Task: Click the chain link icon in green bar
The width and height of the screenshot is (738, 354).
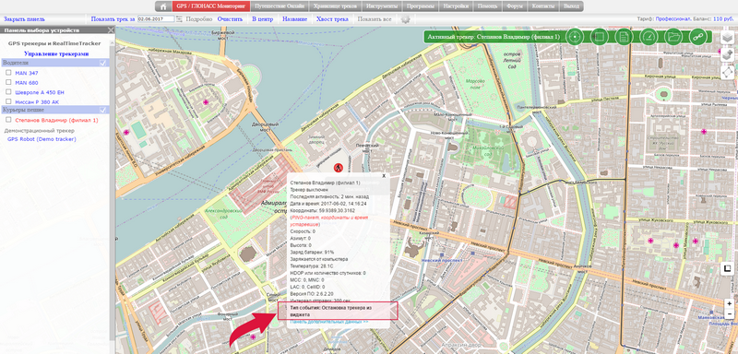Action: pyautogui.click(x=697, y=37)
